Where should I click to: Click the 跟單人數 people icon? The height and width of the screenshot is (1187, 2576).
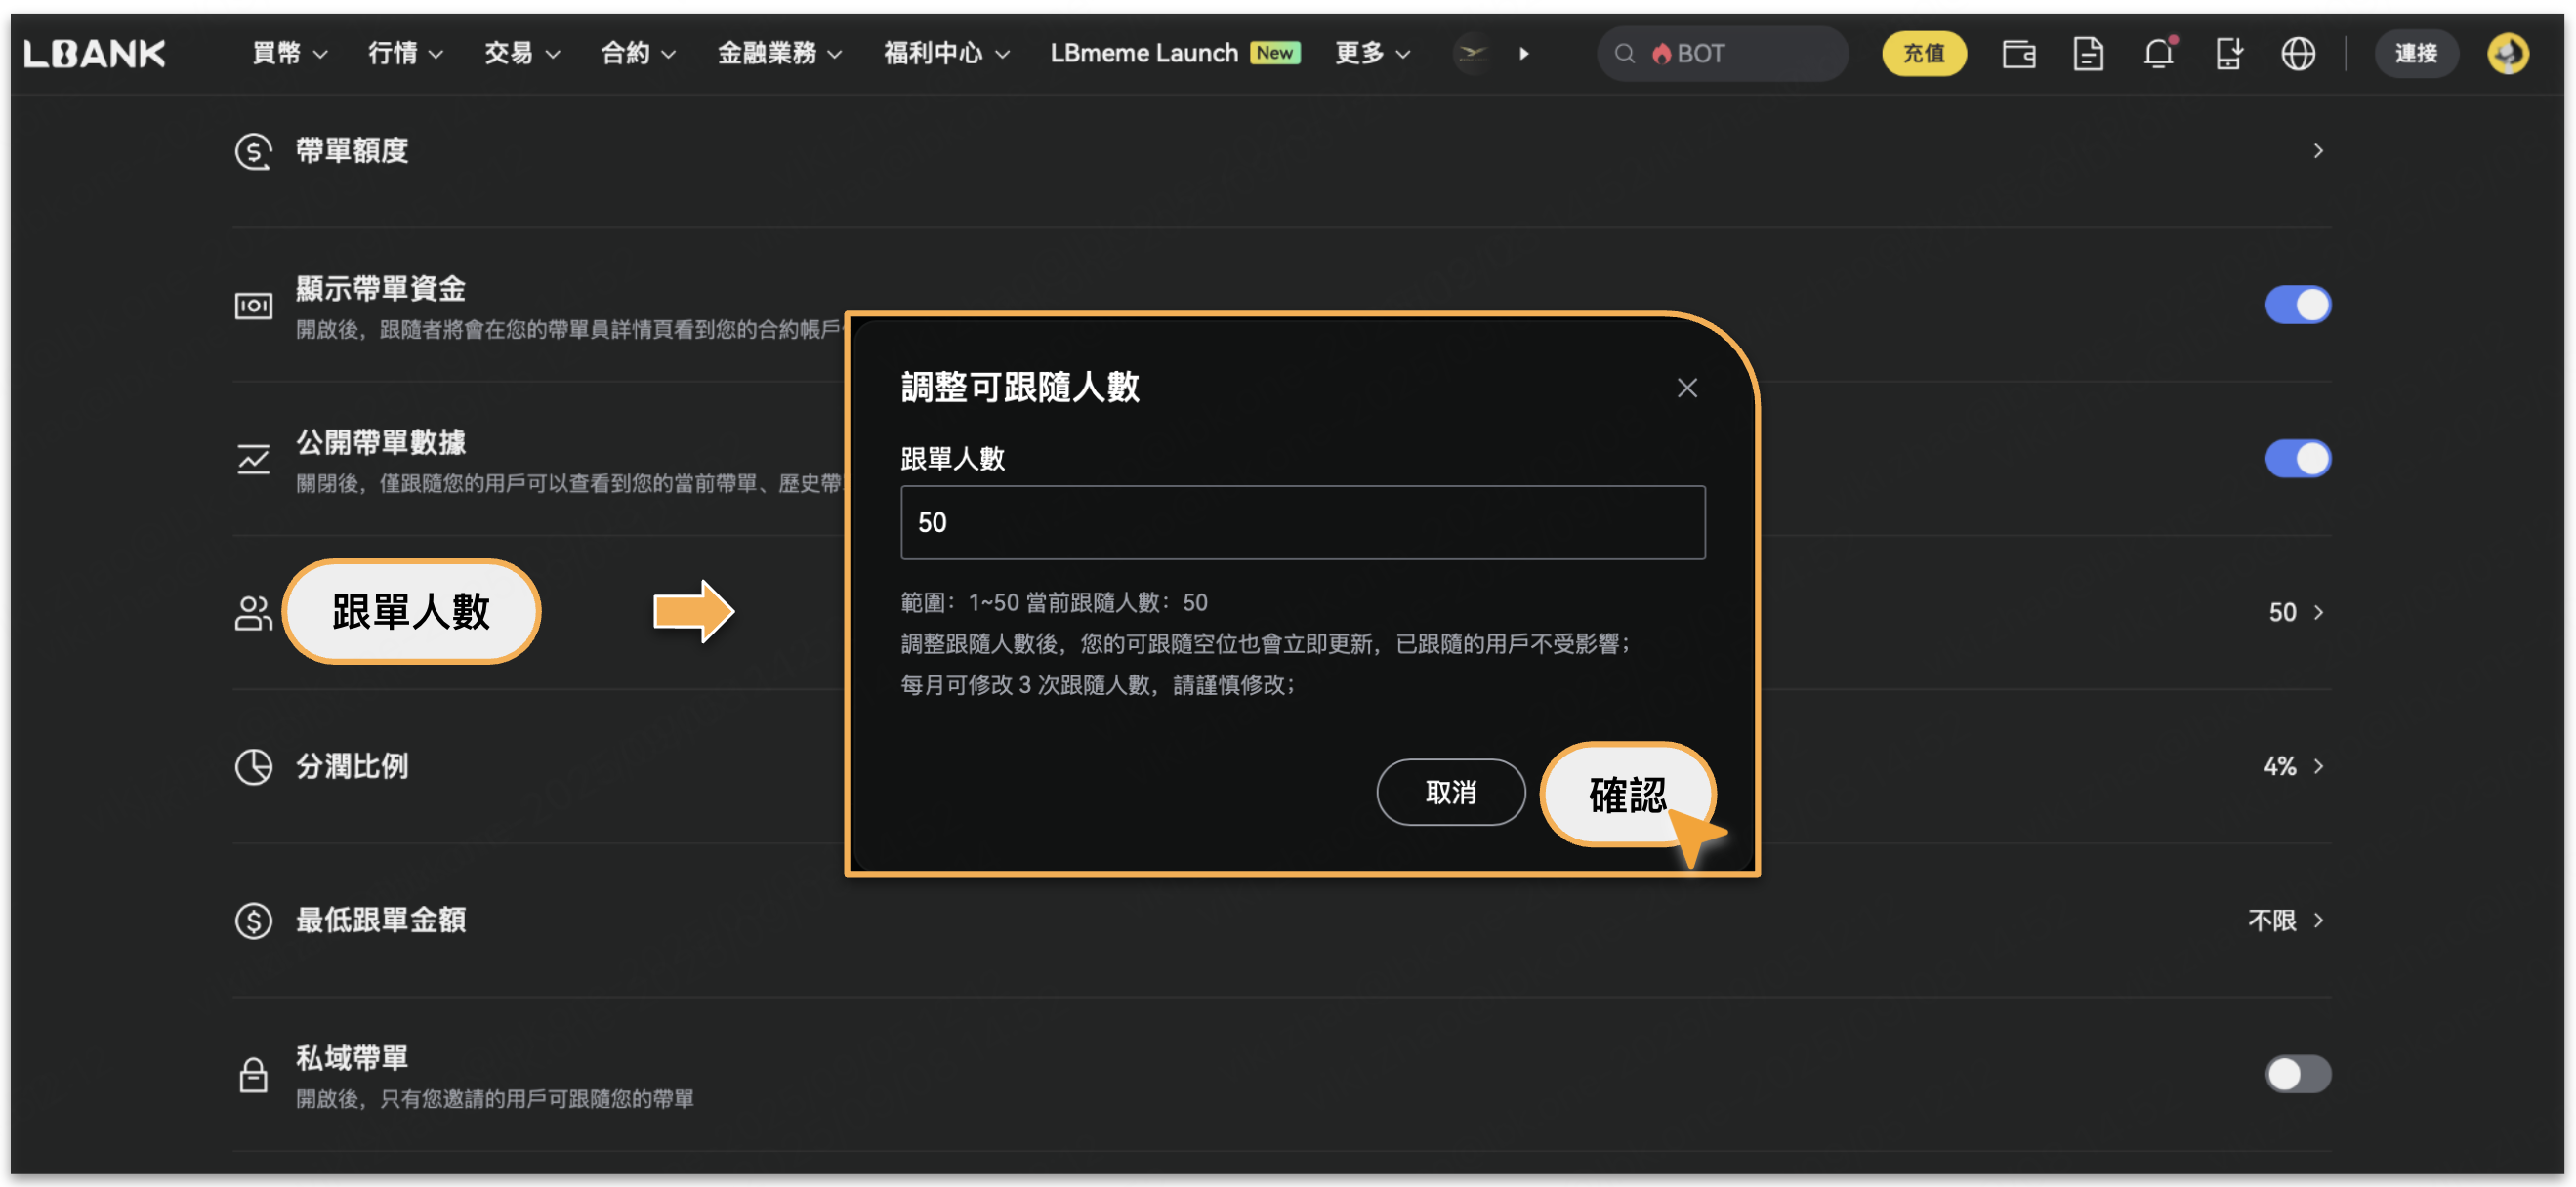click(x=253, y=613)
